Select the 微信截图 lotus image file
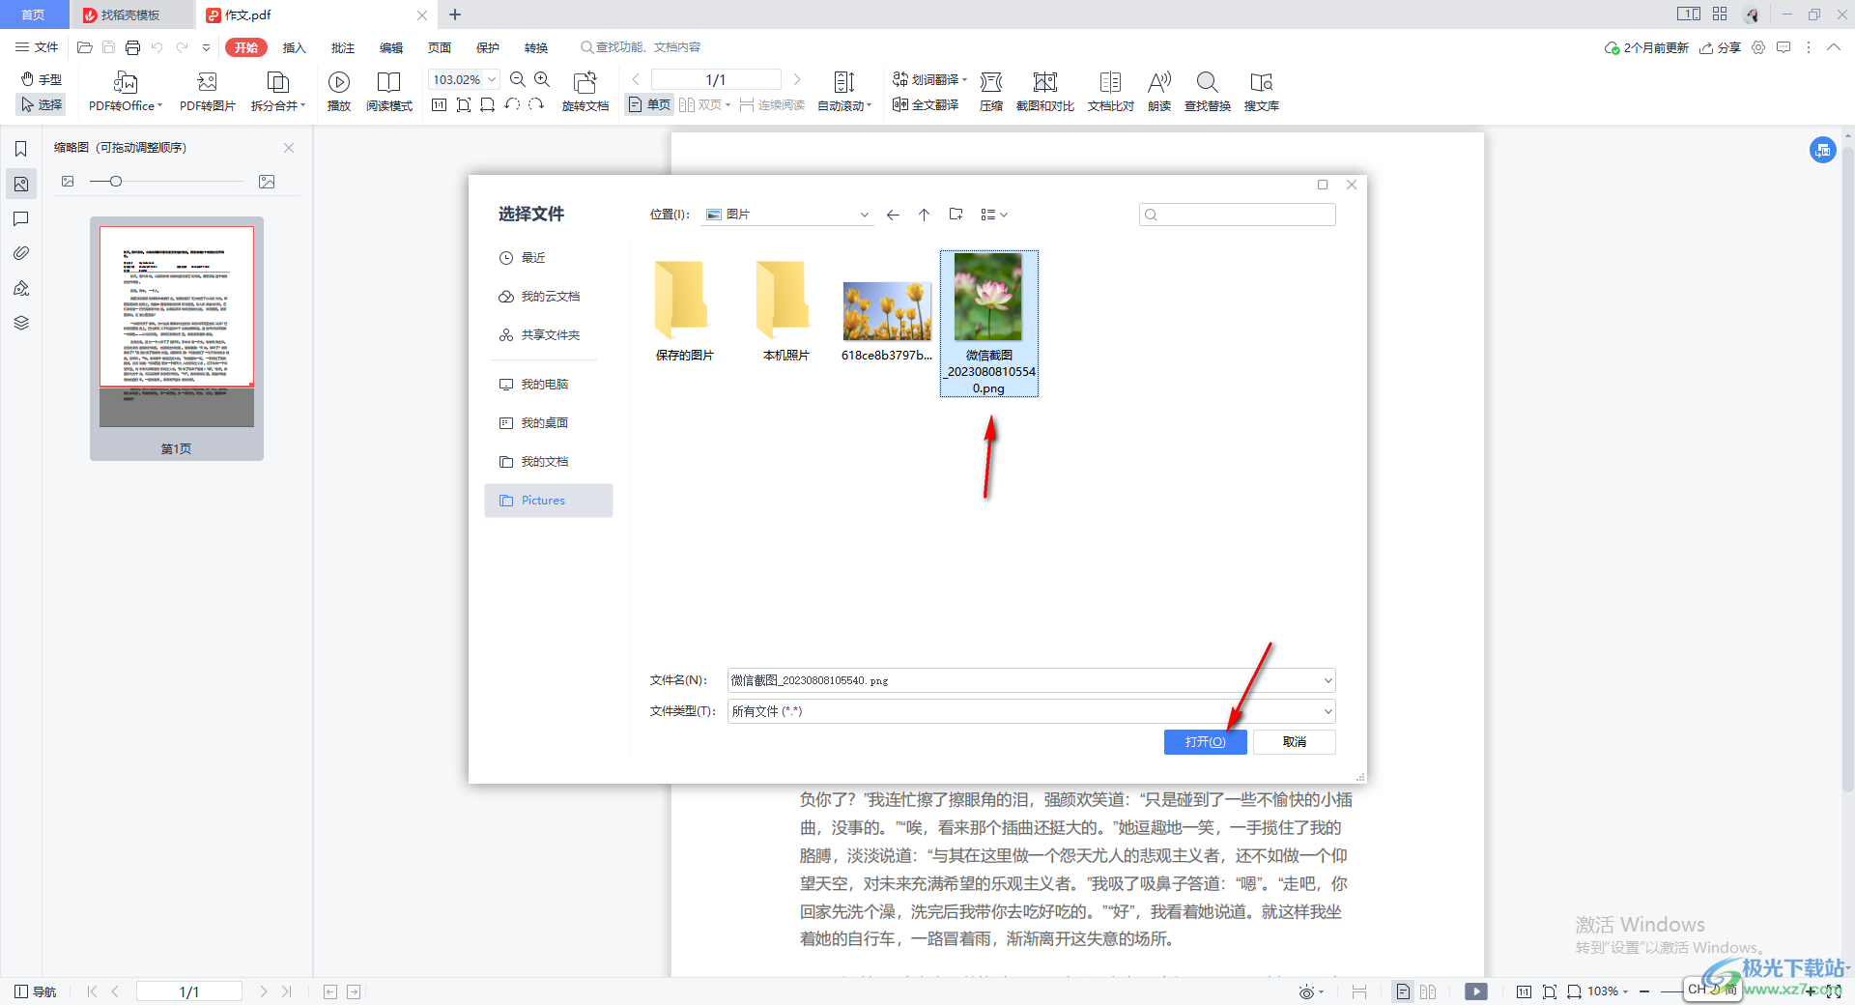The width and height of the screenshot is (1855, 1005). (x=988, y=324)
